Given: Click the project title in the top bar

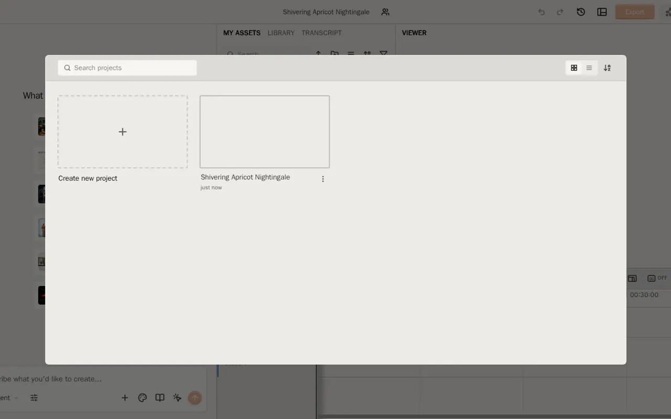Looking at the screenshot, I should [326, 12].
